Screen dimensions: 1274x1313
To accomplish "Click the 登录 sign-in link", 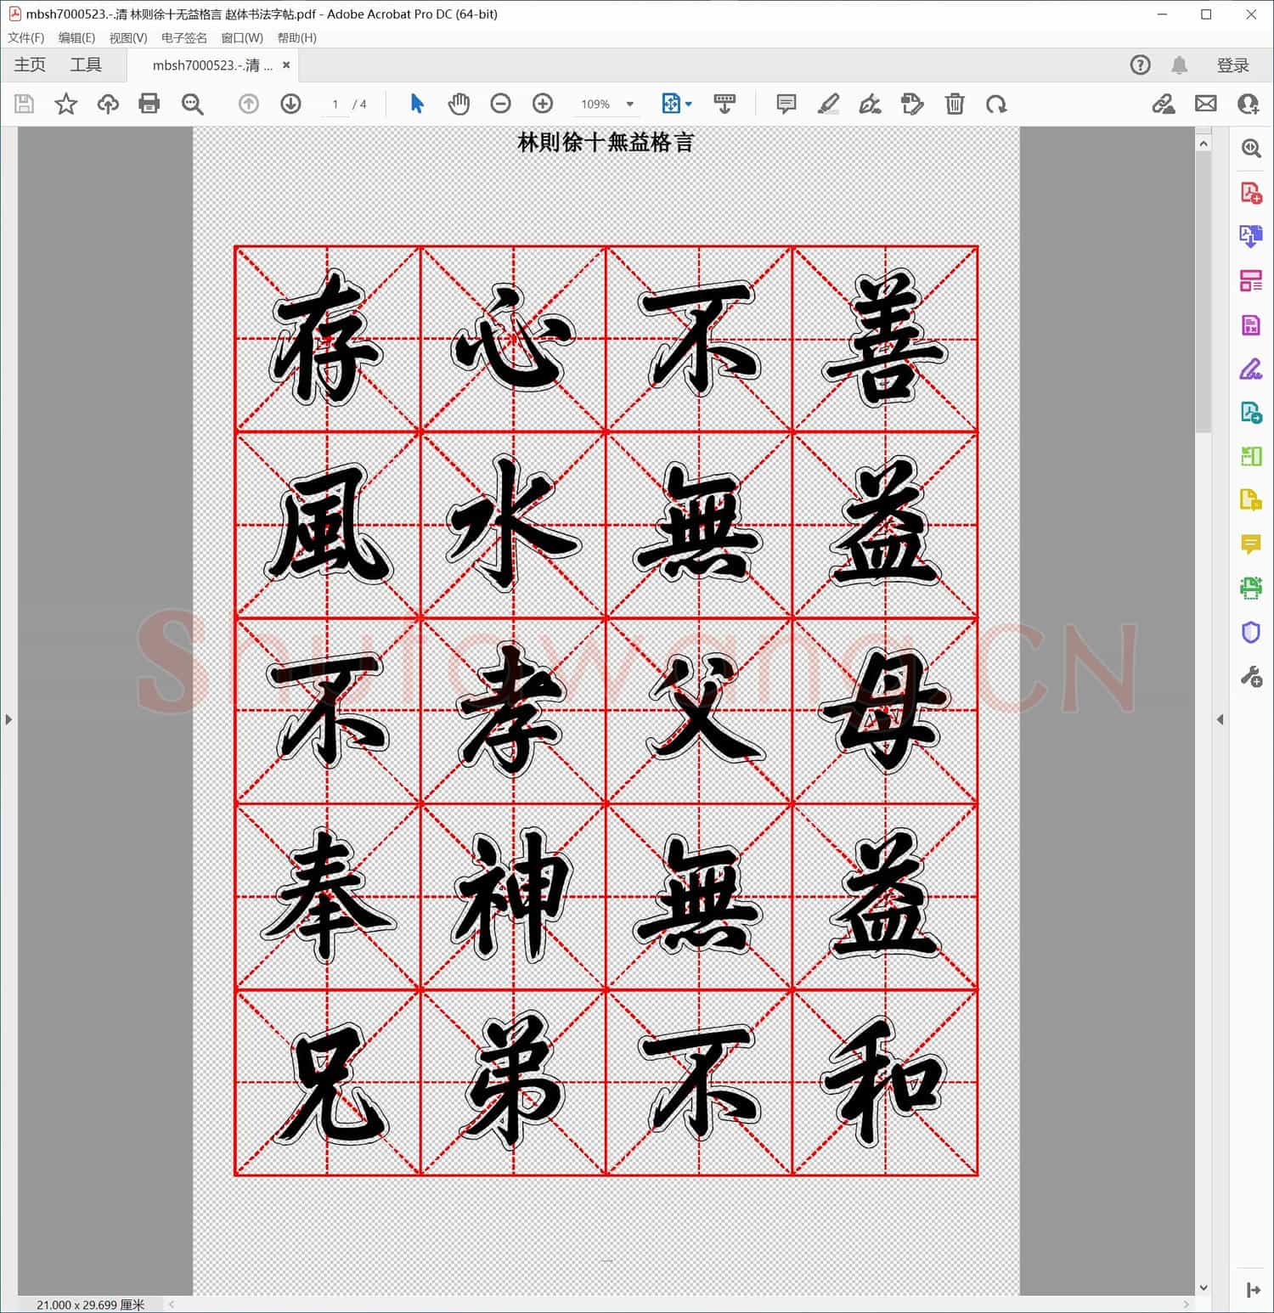I will click(1234, 65).
